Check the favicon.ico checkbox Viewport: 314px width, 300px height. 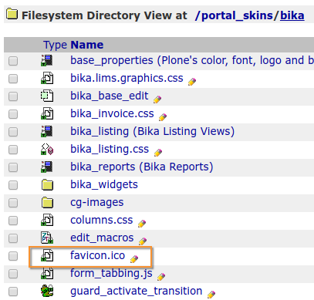13,256
